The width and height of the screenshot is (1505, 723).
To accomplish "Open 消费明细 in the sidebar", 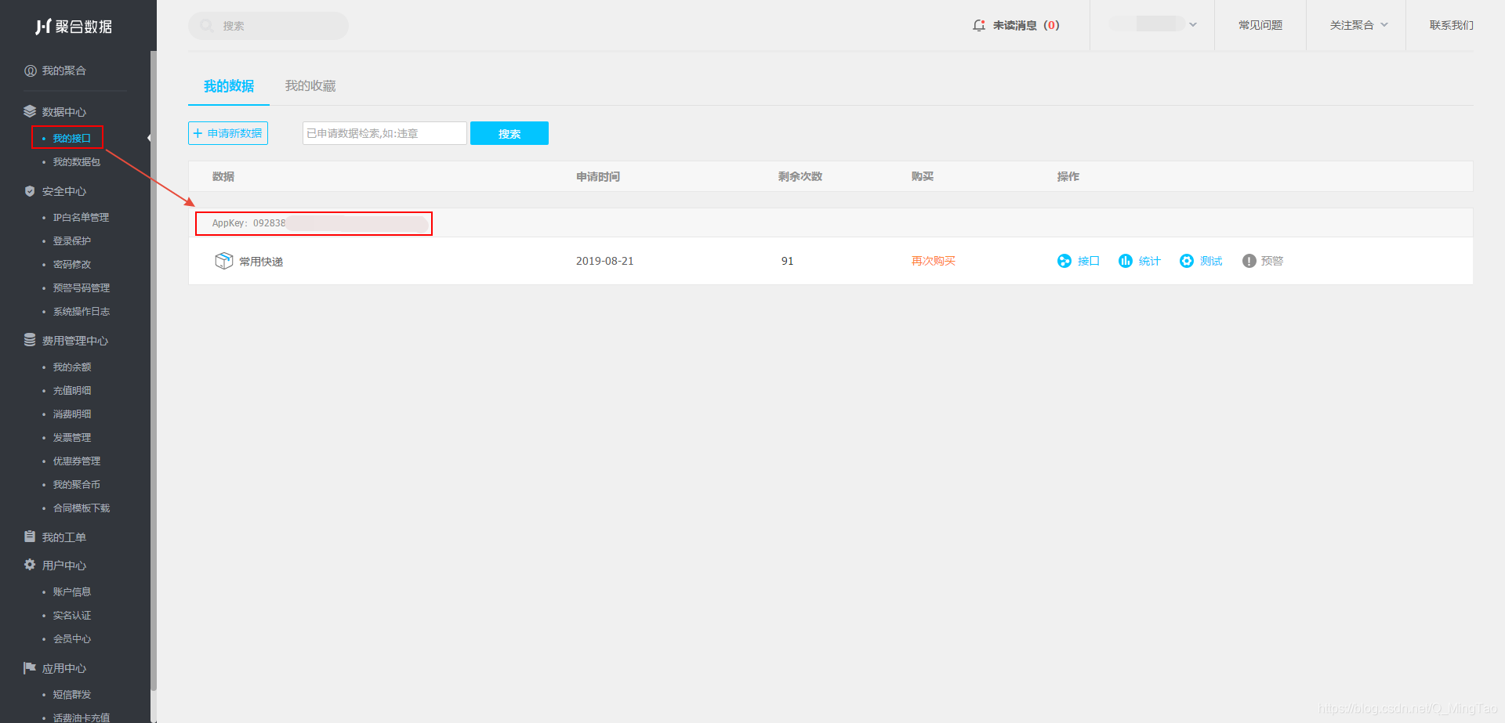I will (72, 414).
